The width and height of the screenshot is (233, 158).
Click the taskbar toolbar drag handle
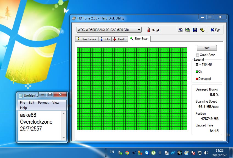[106, 152]
